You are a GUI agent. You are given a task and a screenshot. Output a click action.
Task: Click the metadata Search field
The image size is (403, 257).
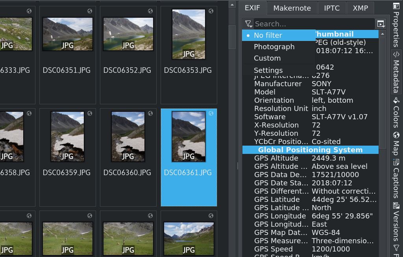coord(314,24)
